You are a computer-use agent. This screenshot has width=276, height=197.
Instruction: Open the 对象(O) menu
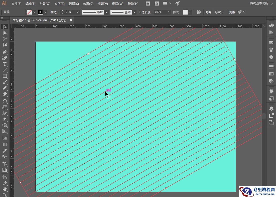[45, 4]
